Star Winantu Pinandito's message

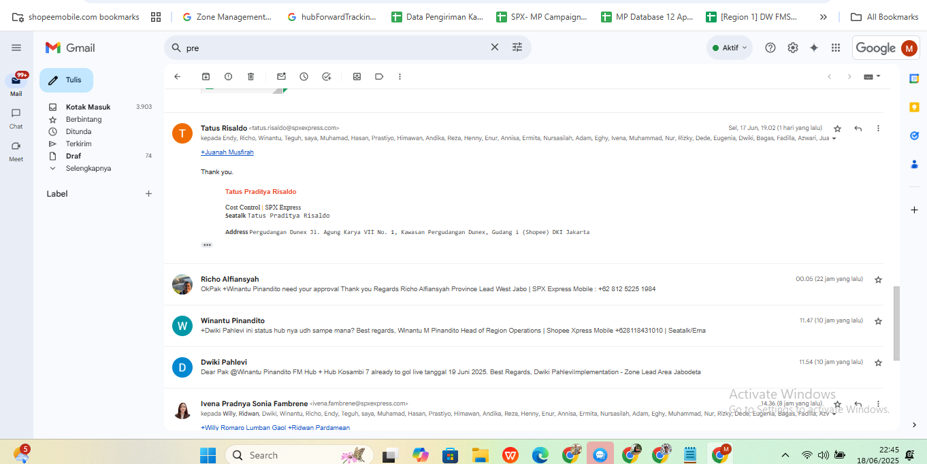[878, 321]
